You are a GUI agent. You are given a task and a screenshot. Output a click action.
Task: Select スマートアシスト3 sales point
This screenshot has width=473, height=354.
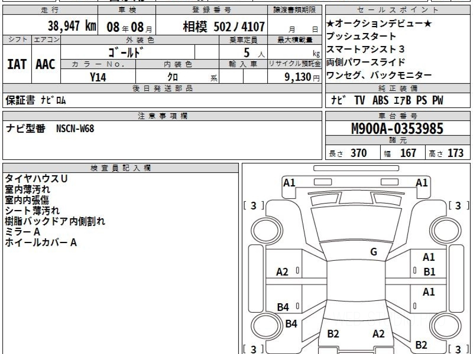pos(365,49)
